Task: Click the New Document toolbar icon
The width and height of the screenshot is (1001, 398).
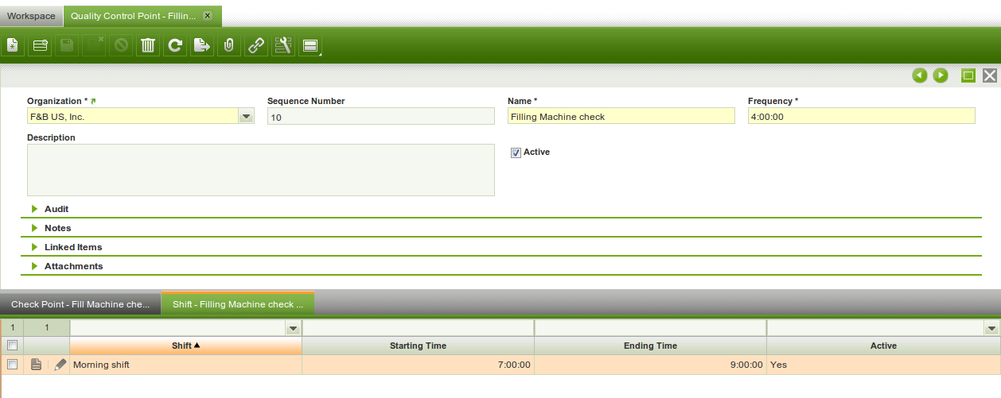Action: [x=13, y=46]
